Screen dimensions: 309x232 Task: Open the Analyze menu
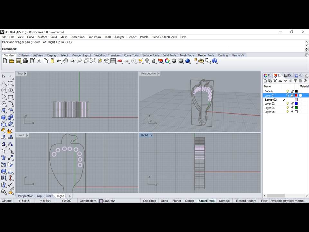119,37
